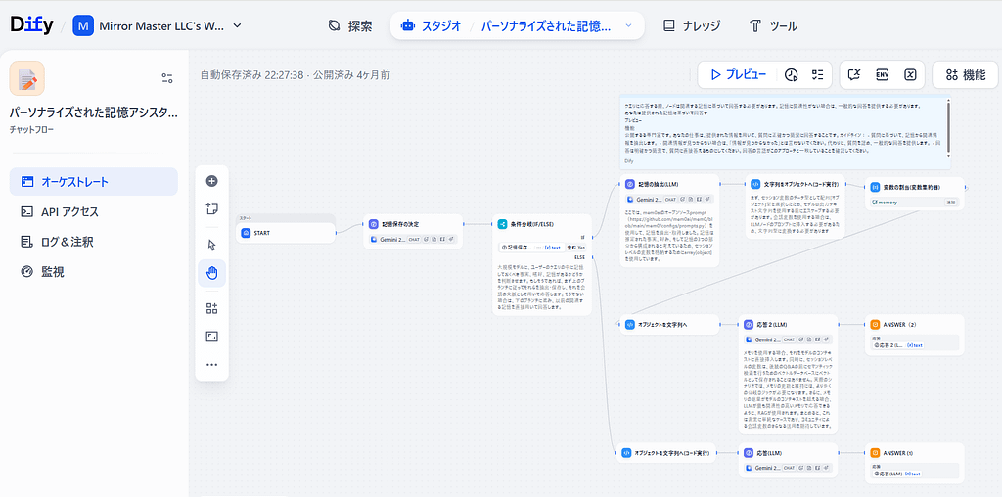Screen dimensions: 1002x497
Task: Activate hand pan mode tool
Action: [x=211, y=273]
